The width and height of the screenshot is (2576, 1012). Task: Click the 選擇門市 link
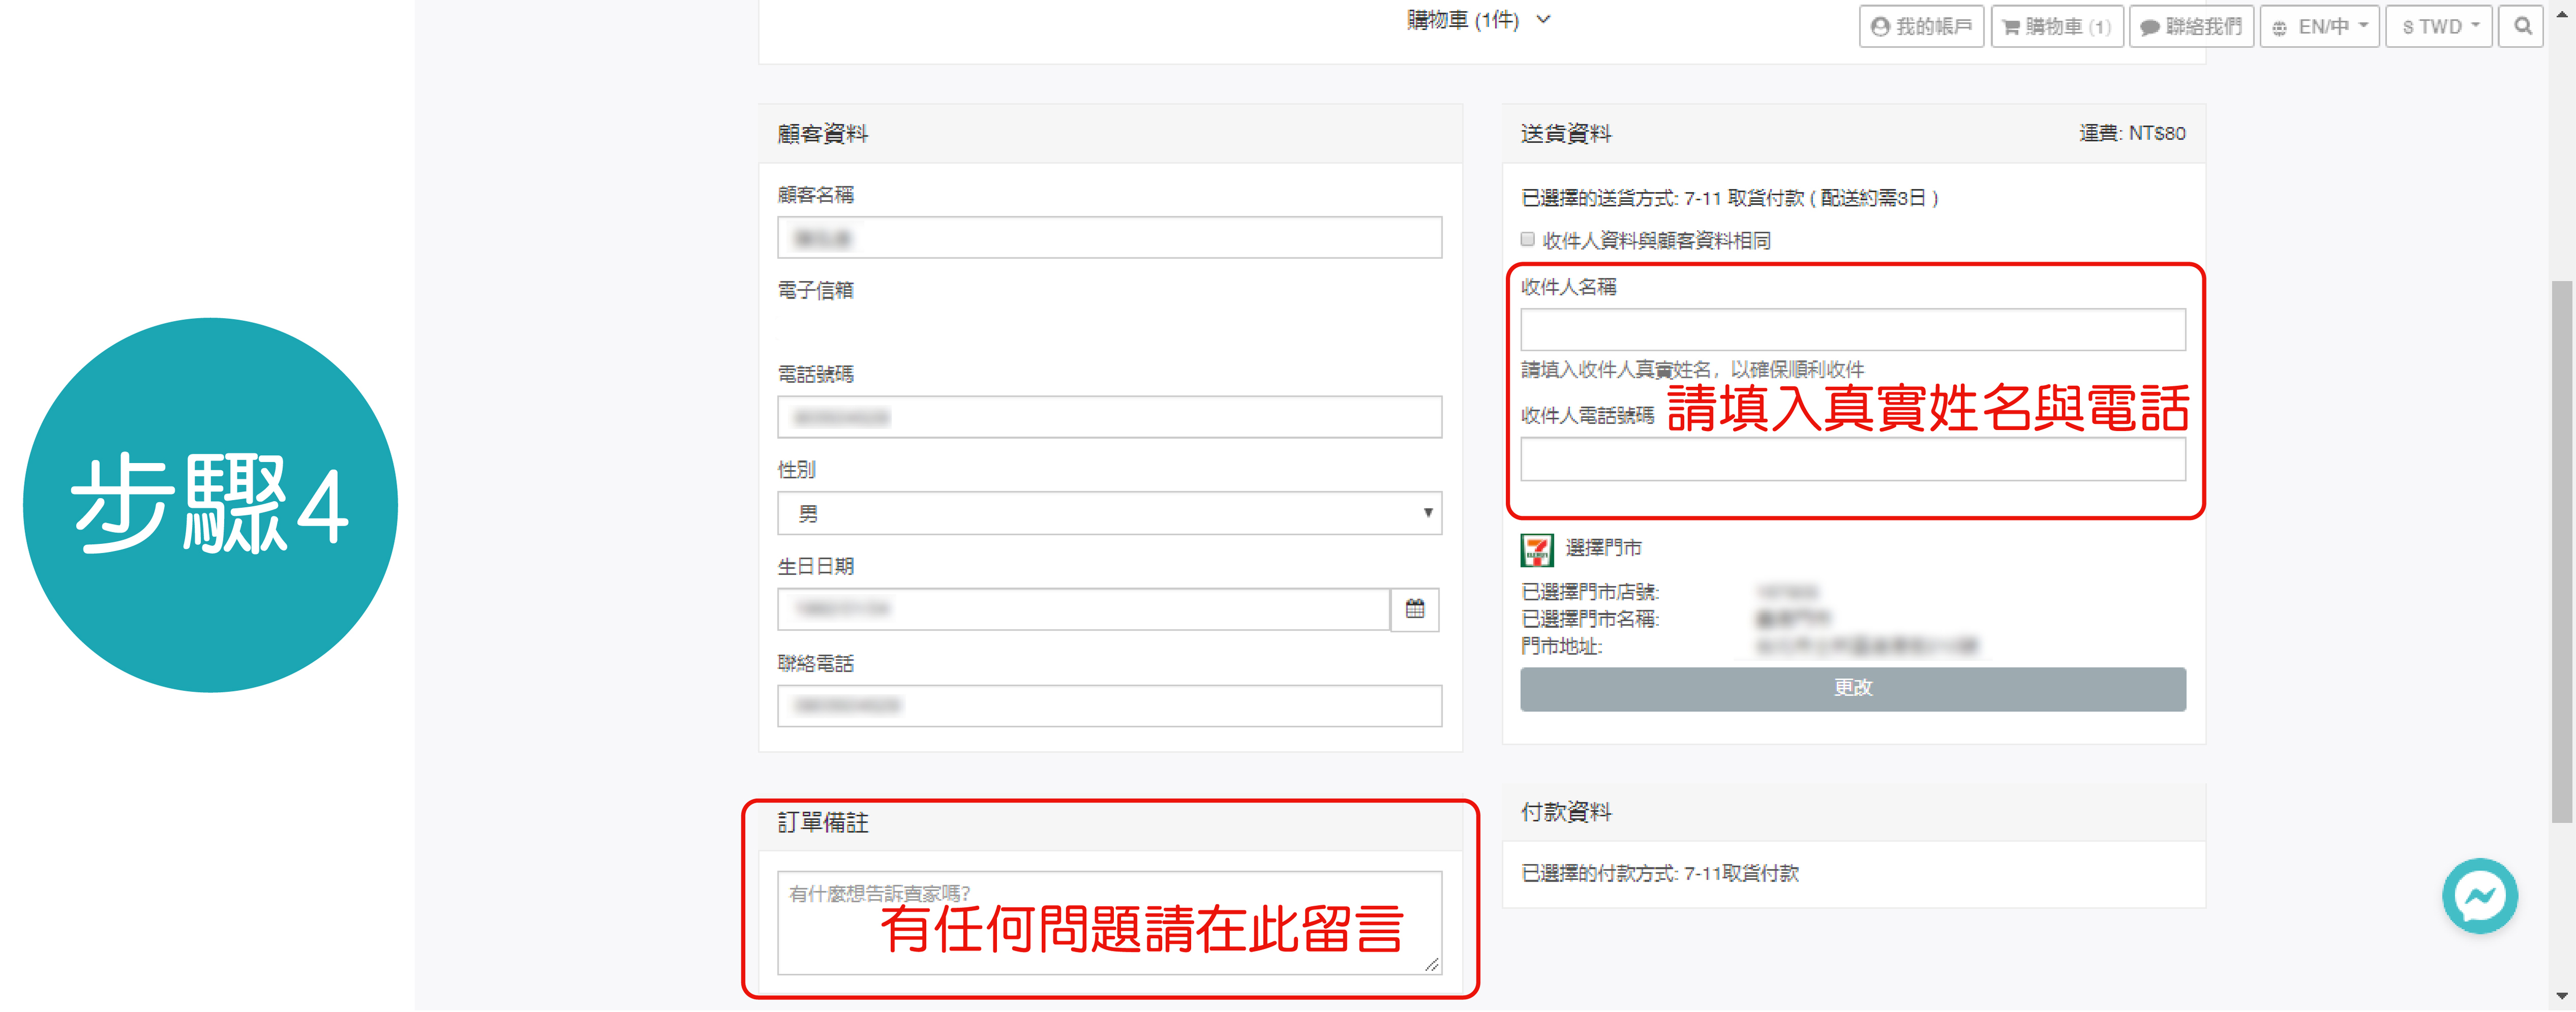click(1602, 548)
